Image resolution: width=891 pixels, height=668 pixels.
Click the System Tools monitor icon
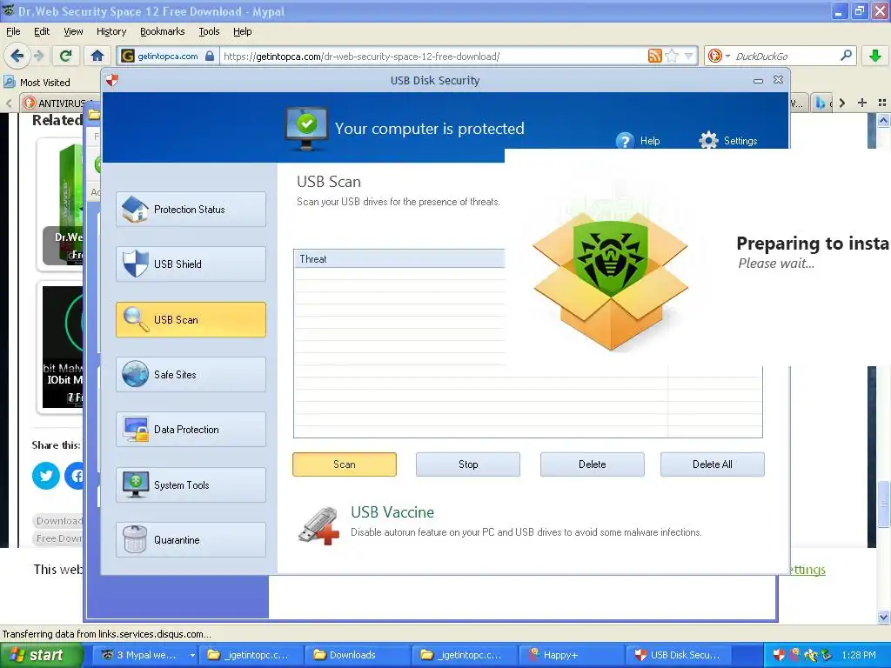pyautogui.click(x=135, y=484)
